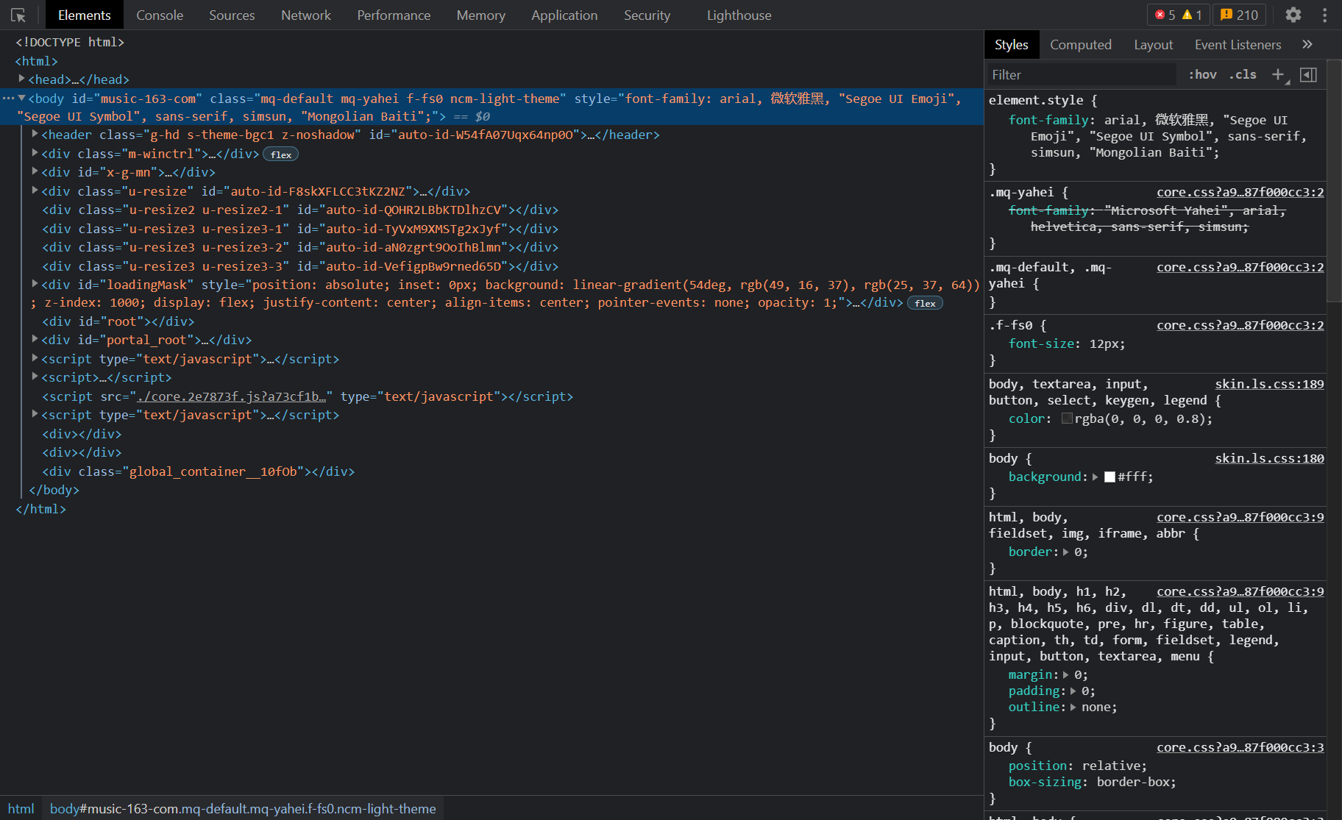Open the Memory tab
The image size is (1342, 820).
(480, 15)
